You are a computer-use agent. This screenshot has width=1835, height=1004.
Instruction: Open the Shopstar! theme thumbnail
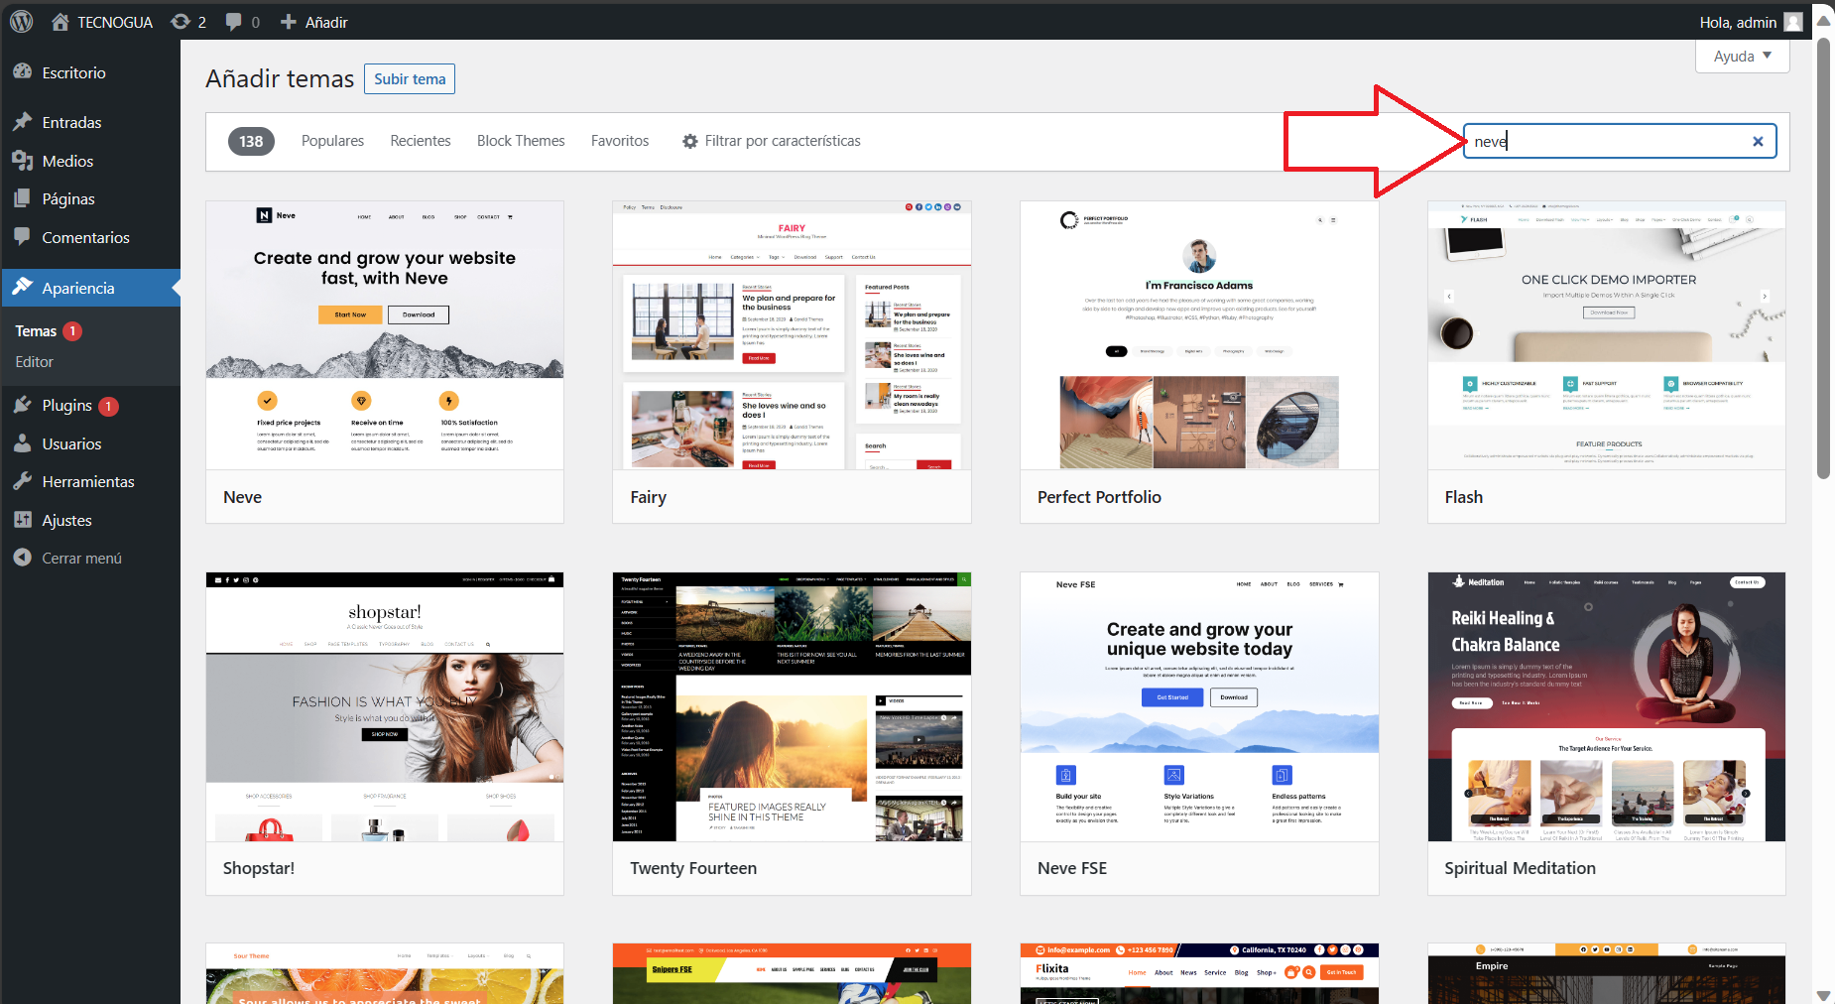click(385, 706)
